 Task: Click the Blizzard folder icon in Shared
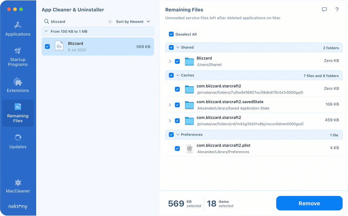click(189, 61)
